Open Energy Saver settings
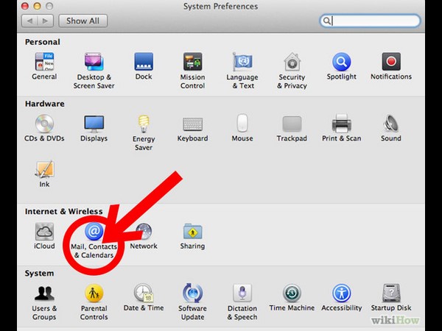Viewport: 442px width, 331px height. point(144,125)
